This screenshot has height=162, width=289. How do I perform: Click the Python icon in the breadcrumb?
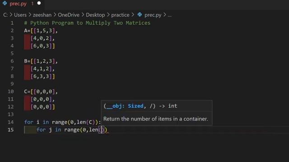(140, 15)
